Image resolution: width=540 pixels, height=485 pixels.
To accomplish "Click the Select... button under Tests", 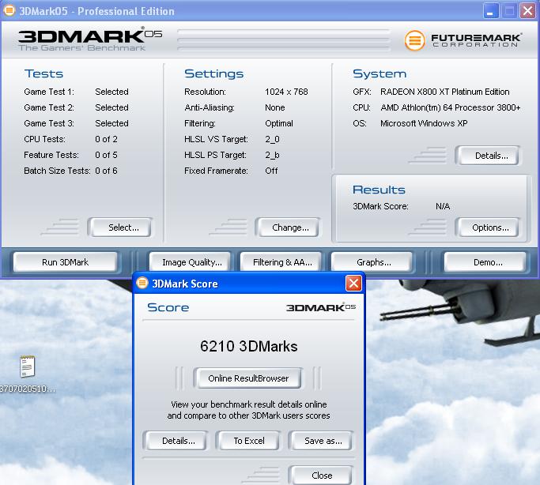I will click(x=120, y=227).
